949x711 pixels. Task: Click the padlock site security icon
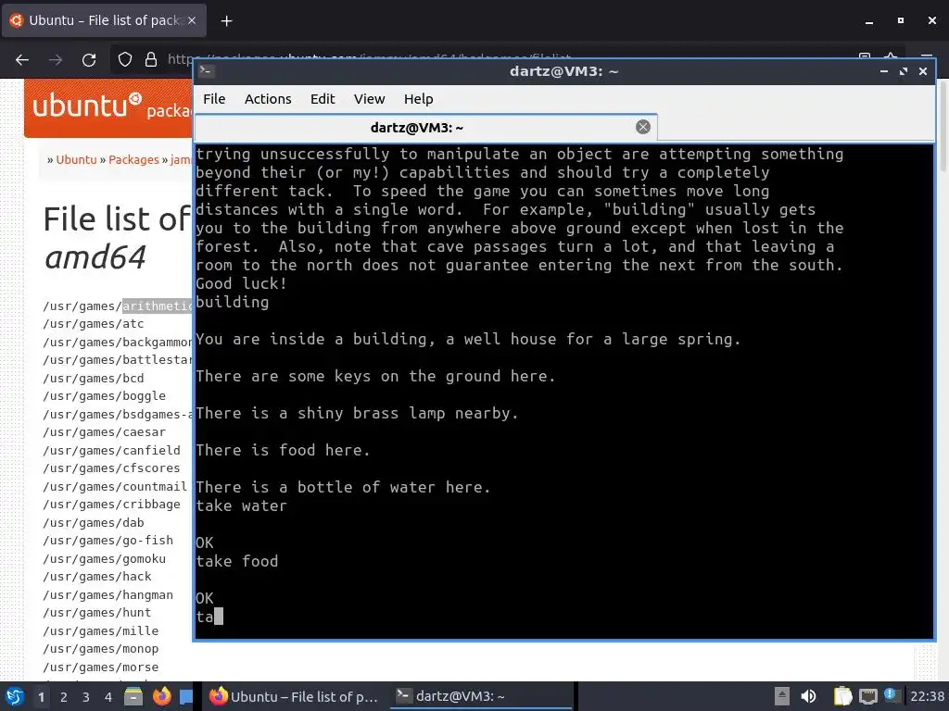tap(151, 59)
